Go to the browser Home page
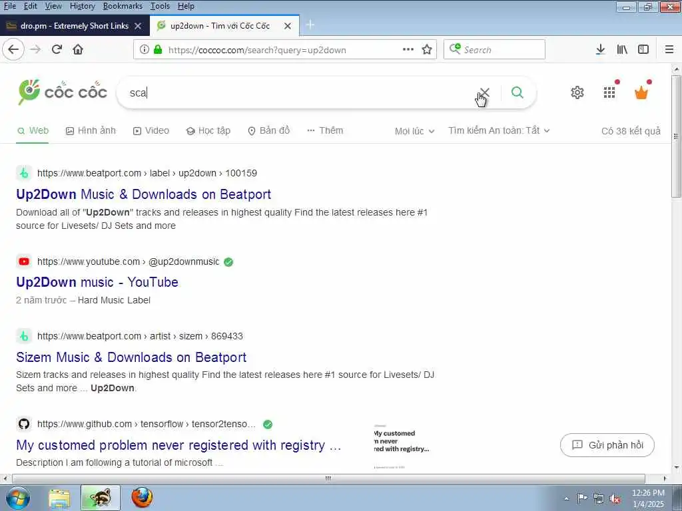The width and height of the screenshot is (682, 511). pos(78,49)
